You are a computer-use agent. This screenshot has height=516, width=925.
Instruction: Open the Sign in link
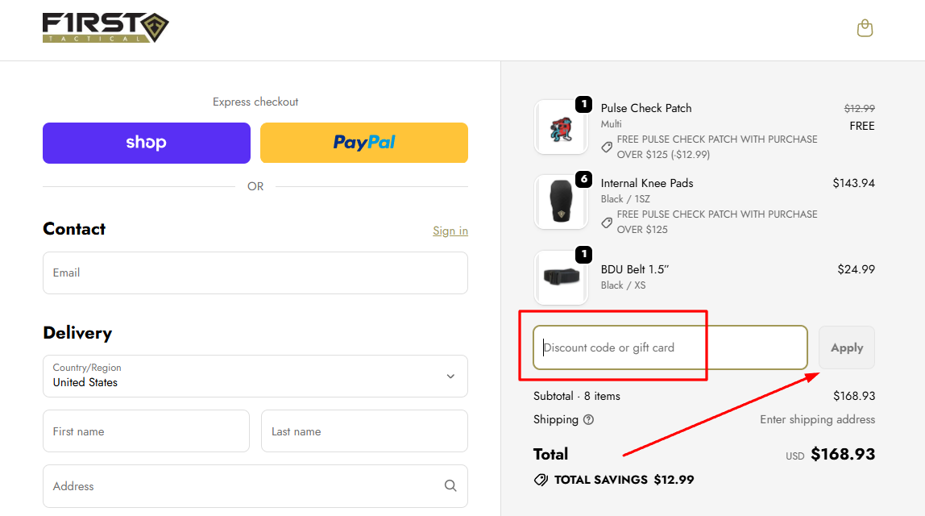click(450, 231)
